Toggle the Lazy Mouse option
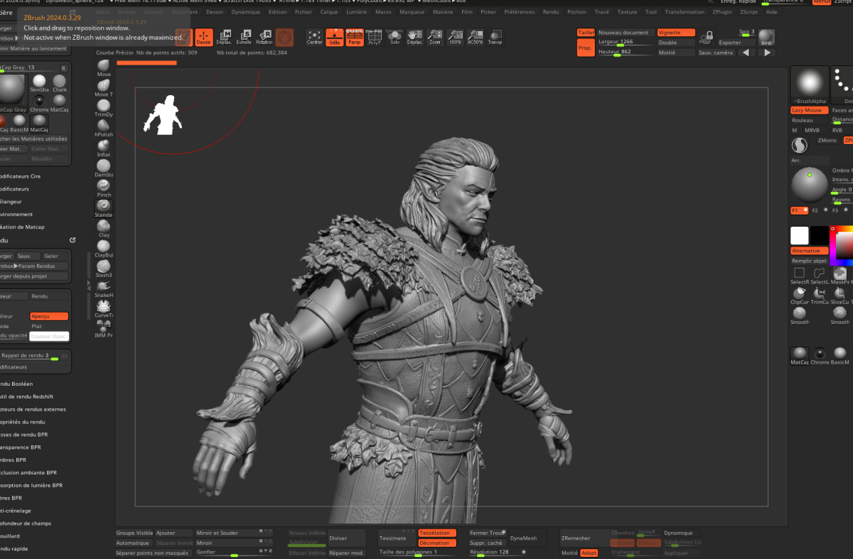Viewport: 853px width, 559px height. click(x=809, y=110)
